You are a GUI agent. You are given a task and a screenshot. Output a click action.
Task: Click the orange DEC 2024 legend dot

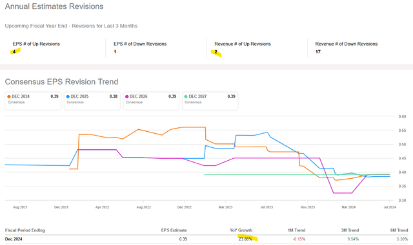9,96
